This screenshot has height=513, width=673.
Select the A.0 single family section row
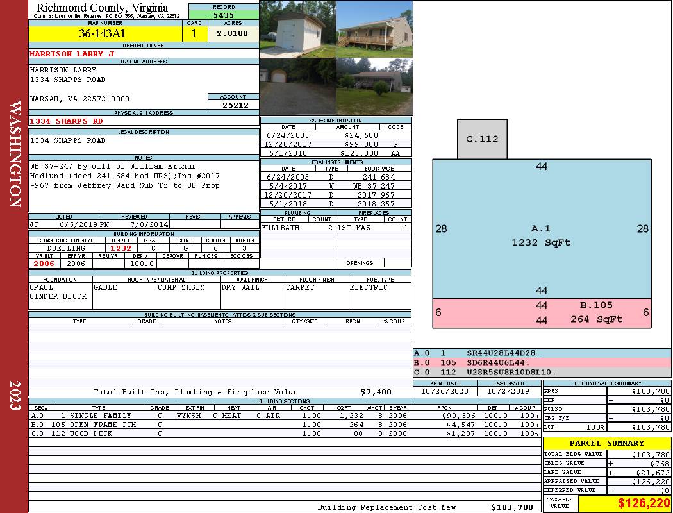coord(285,416)
